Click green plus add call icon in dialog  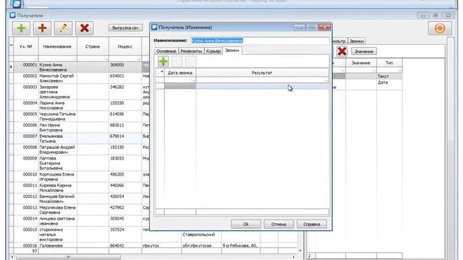click(163, 61)
